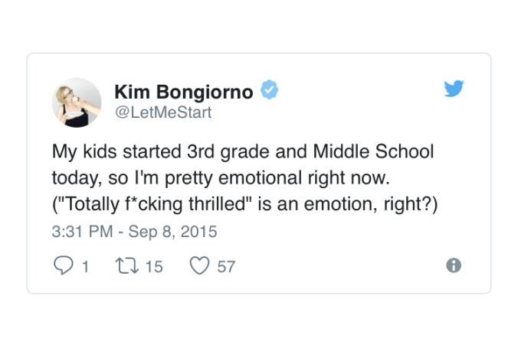Click the Twitter bird logo
The image size is (518, 348).
(454, 89)
